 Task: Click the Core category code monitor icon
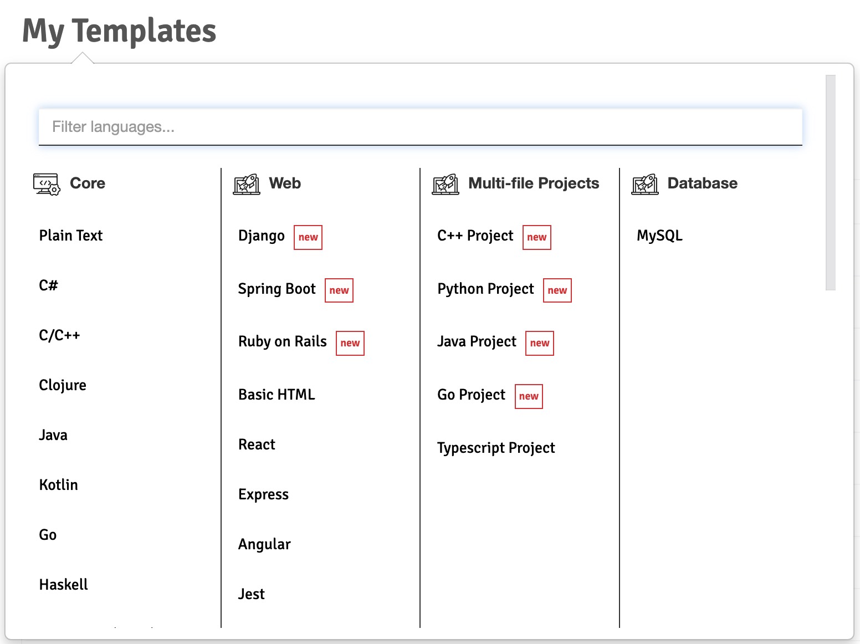coord(47,184)
